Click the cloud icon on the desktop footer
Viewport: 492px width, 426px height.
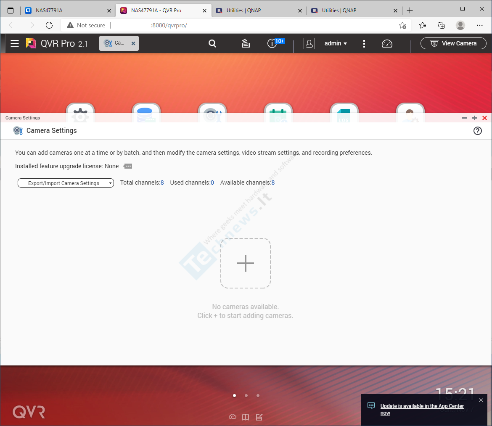233,417
